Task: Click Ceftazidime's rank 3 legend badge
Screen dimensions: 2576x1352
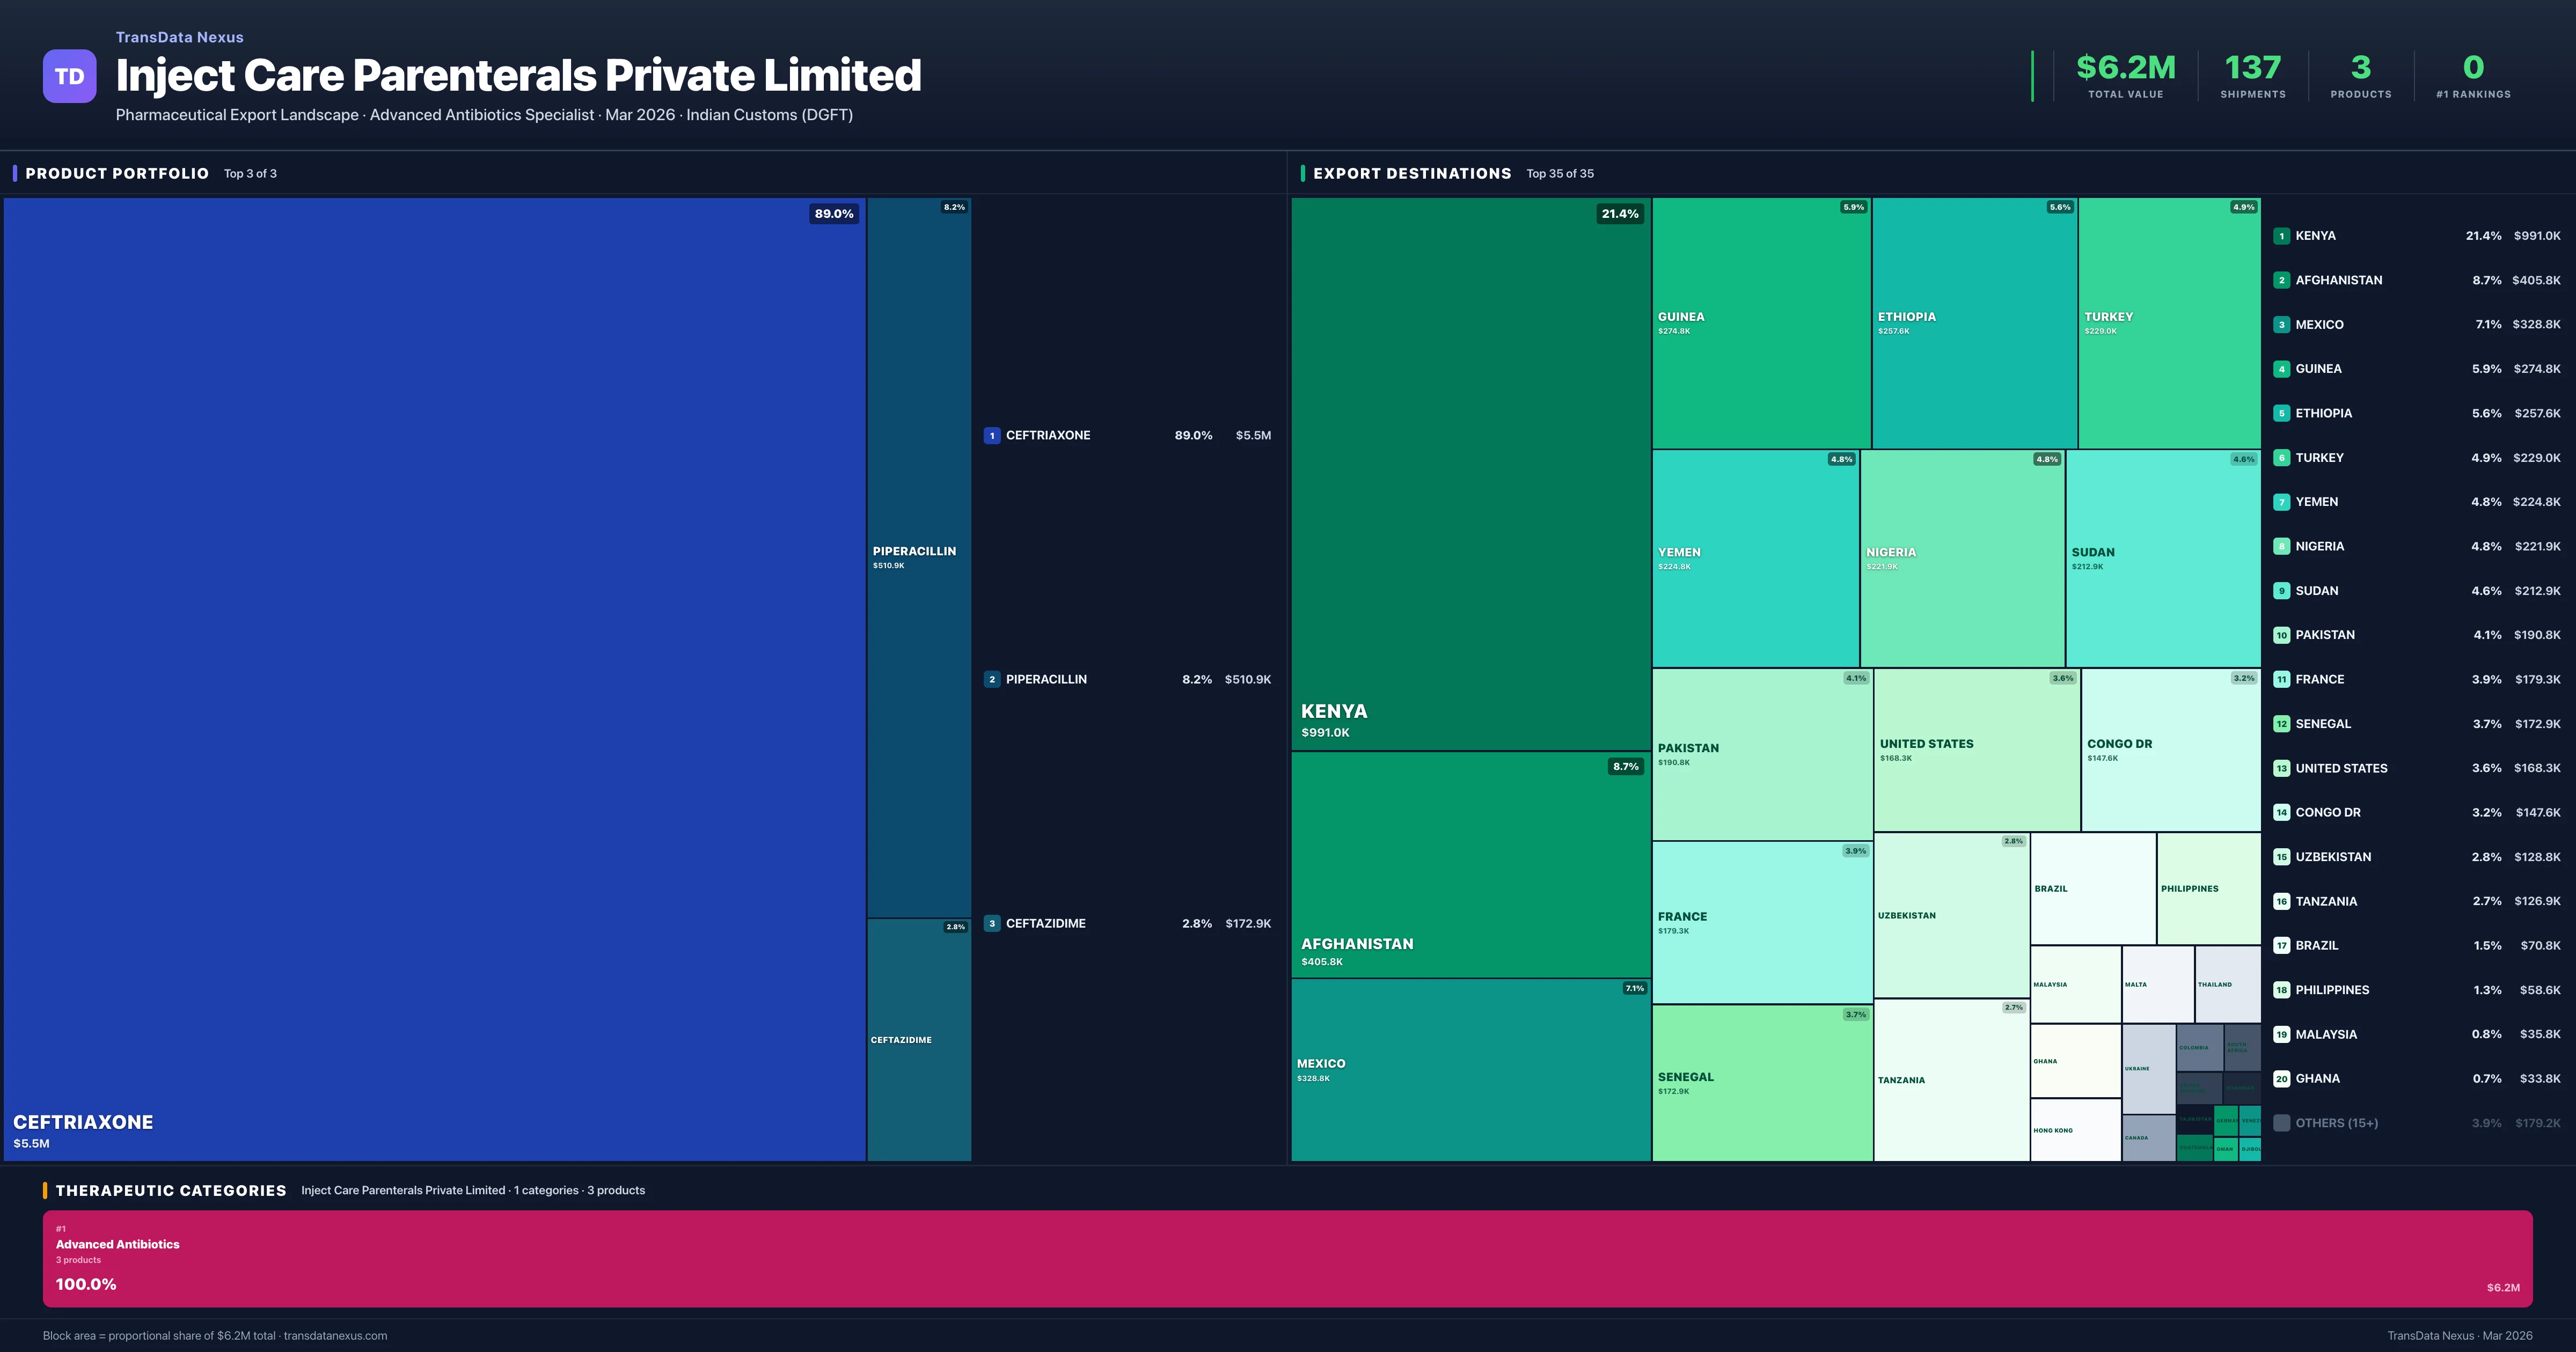Action: (991, 923)
